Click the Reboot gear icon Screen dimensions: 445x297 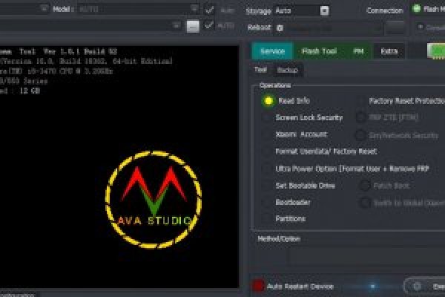(x=280, y=27)
